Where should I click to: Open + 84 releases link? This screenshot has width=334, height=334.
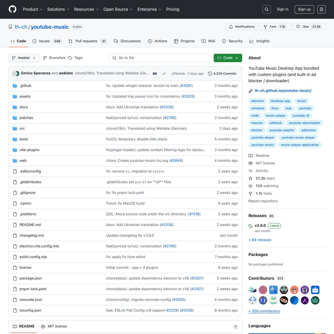[260, 240]
